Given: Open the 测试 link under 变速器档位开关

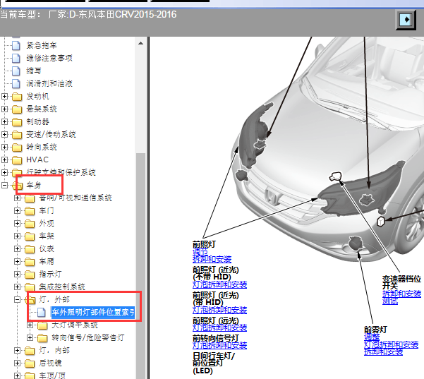Looking at the screenshot, I should coord(390,301).
